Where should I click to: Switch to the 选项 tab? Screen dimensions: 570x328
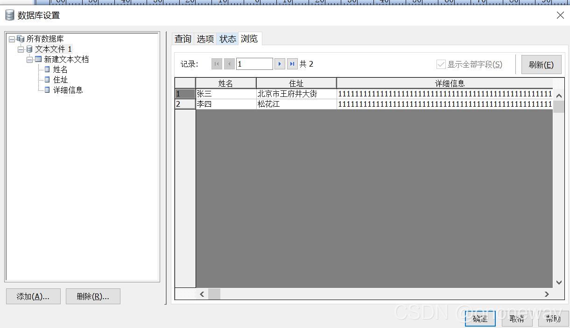(x=205, y=39)
